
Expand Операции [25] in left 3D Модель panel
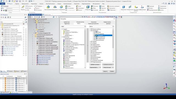[x=1, y=28]
